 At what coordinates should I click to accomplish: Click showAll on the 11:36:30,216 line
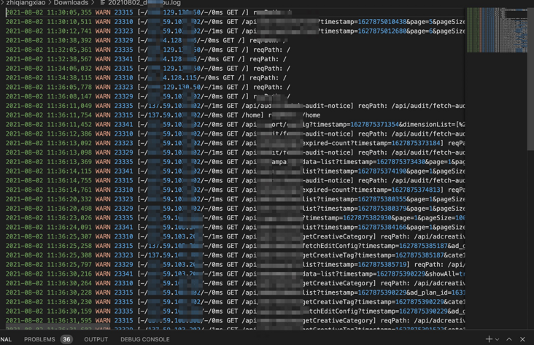442,274
